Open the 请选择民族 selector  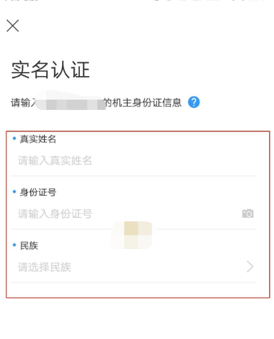133,267
